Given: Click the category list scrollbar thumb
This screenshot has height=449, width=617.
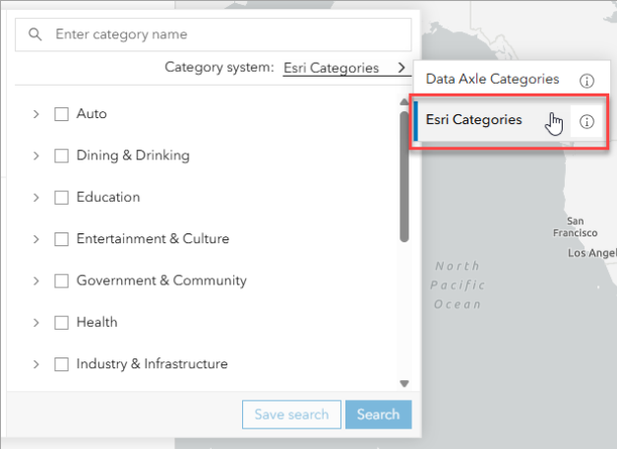Looking at the screenshot, I should click(x=403, y=176).
